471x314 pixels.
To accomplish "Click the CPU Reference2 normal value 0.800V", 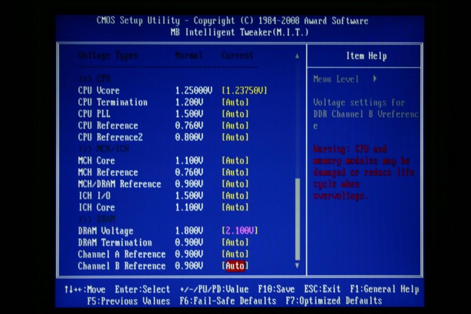I will tap(189, 137).
